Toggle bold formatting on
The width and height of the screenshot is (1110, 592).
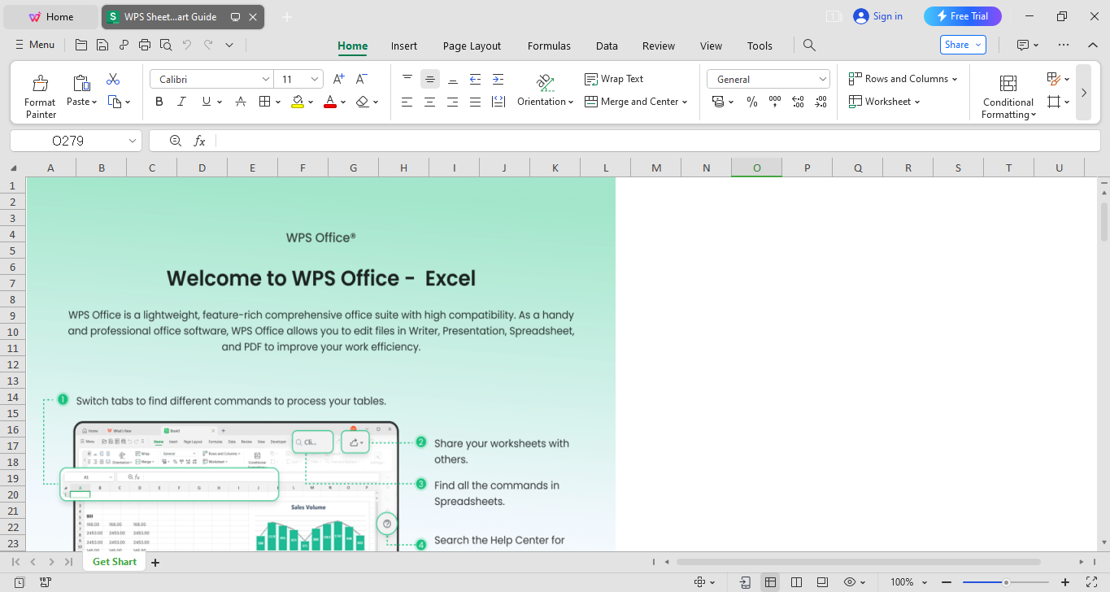(159, 101)
